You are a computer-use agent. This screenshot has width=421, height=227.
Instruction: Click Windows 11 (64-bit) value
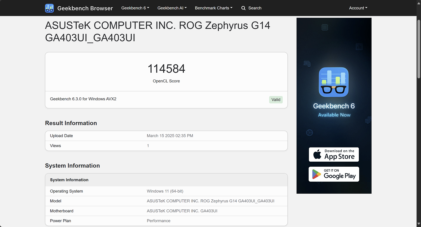[x=165, y=191]
